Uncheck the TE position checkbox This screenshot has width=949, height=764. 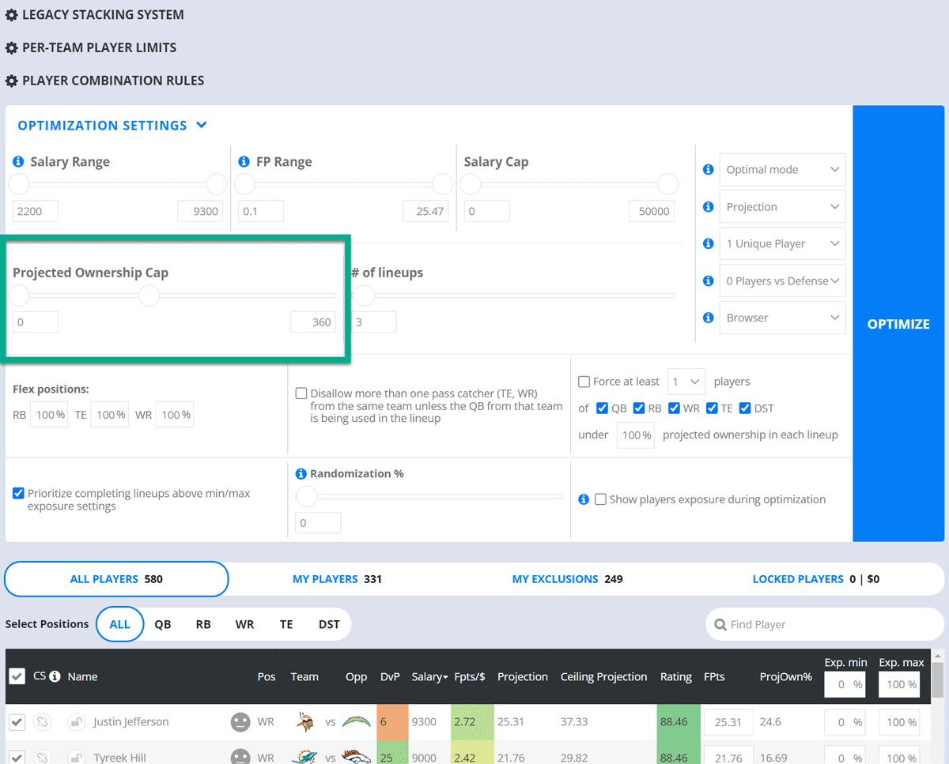click(x=712, y=408)
